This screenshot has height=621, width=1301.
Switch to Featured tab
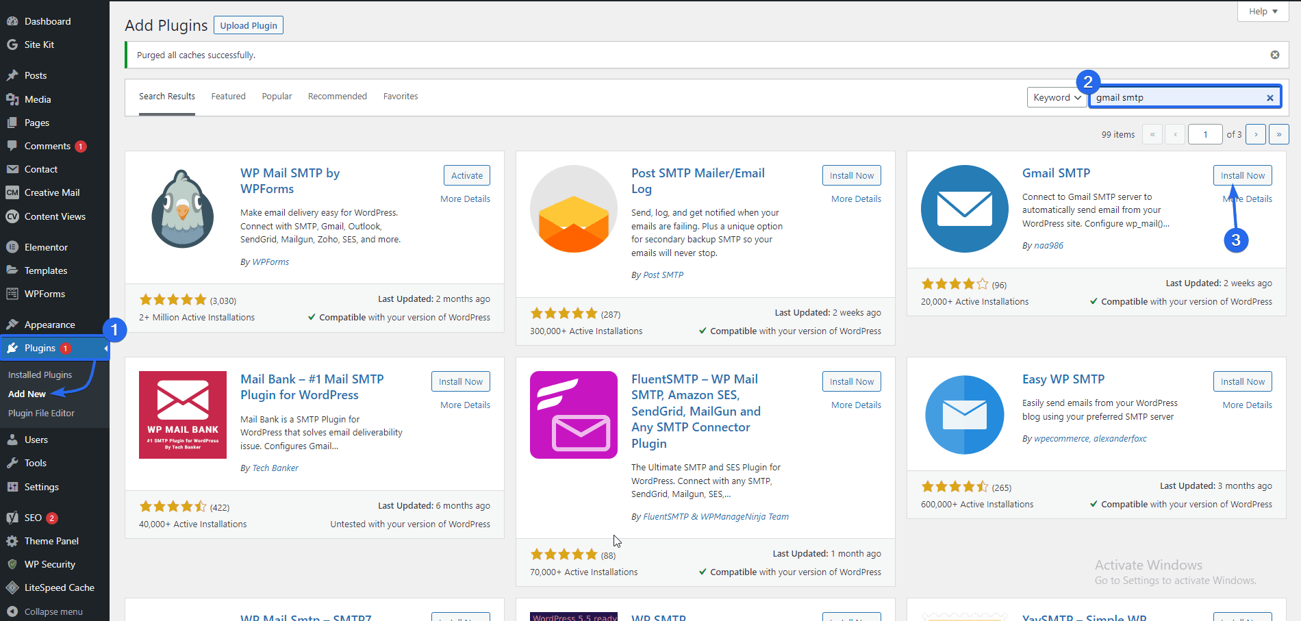coord(229,97)
